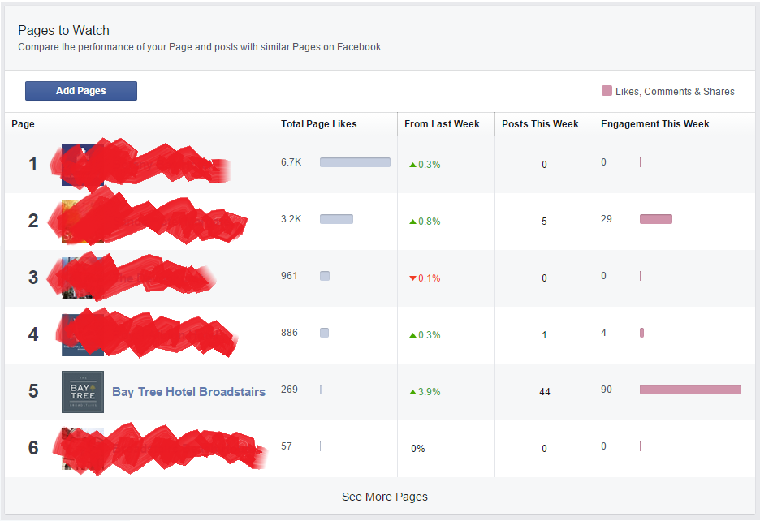Click the Engagement This Week column header
Image resolution: width=760 pixels, height=521 pixels.
tap(654, 123)
